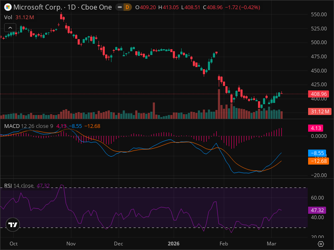Click the Cboe One exchange label
The width and height of the screenshot is (334, 250).
coord(96,7)
